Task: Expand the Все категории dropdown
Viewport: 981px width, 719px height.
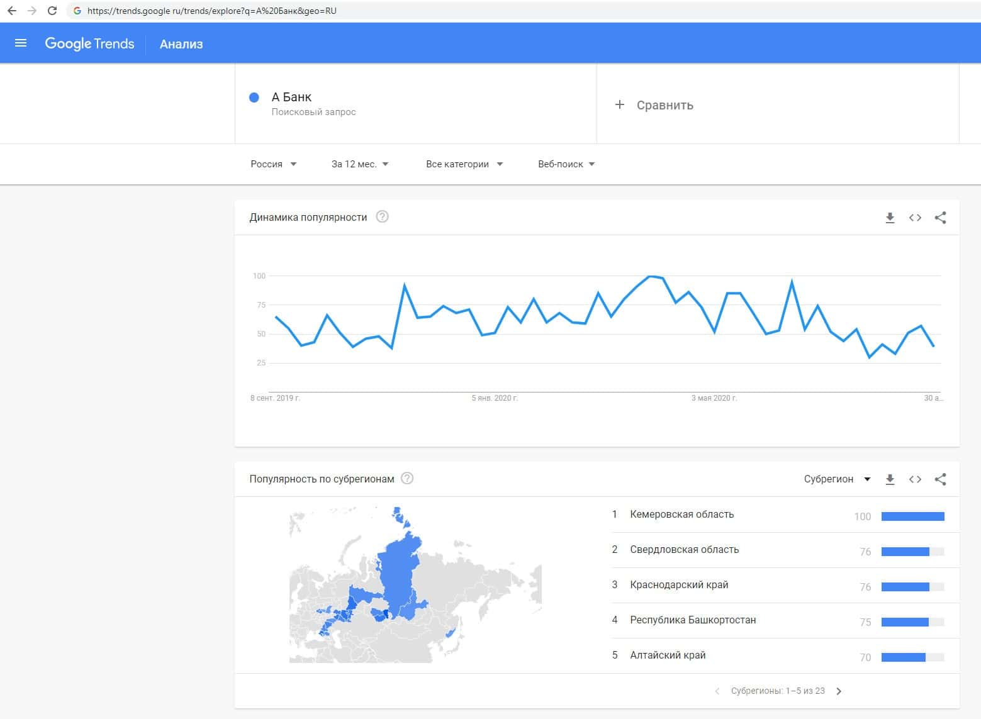Action: click(464, 164)
